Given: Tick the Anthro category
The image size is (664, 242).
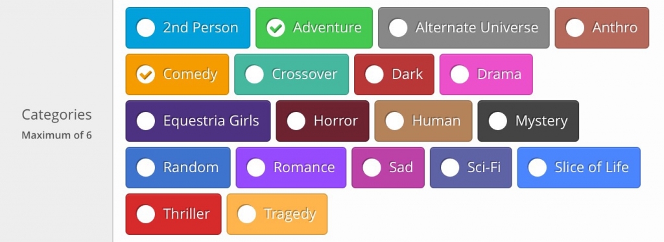Looking at the screenshot, I should pos(602,28).
